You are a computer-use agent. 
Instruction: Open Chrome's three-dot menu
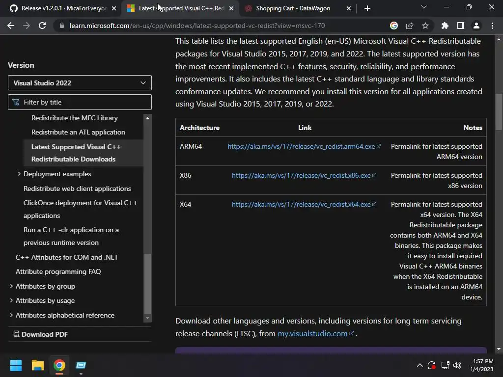coord(492,26)
